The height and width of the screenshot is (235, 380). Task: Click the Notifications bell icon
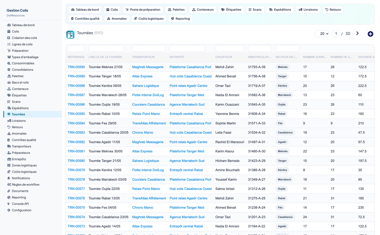pyautogui.click(x=9, y=178)
